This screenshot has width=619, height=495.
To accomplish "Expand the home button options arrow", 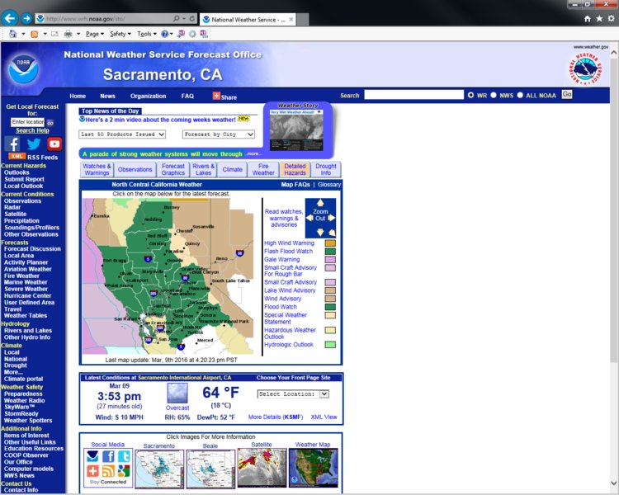I will point(23,34).
